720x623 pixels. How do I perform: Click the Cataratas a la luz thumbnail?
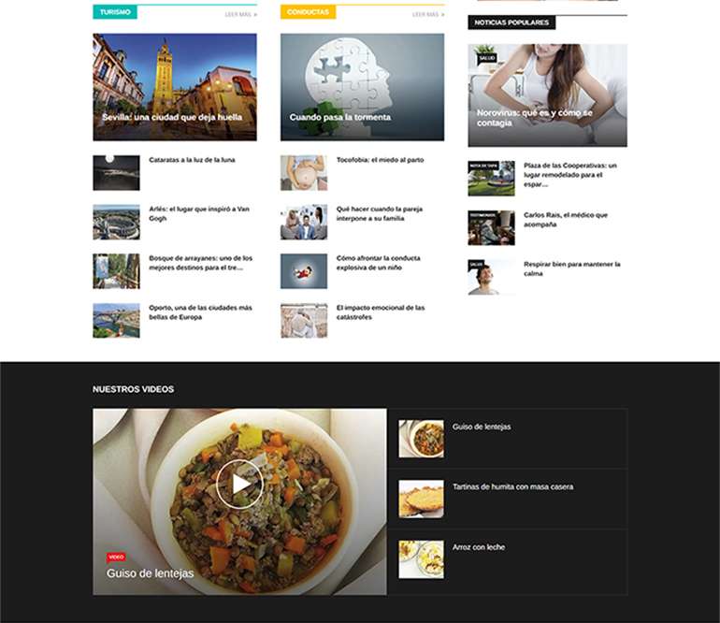116,172
